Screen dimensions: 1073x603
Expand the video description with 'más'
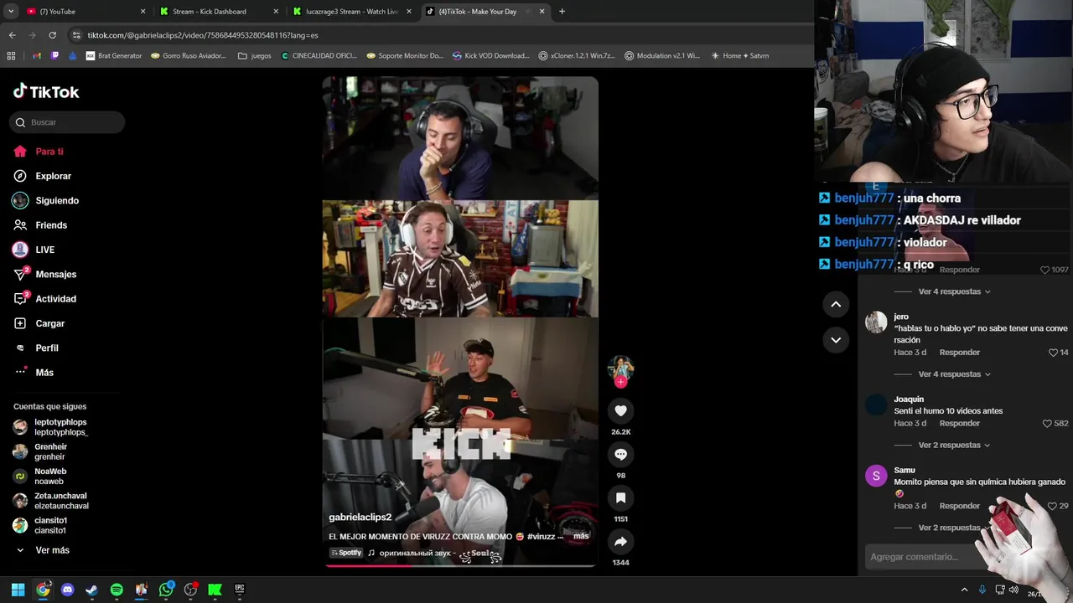pos(581,536)
